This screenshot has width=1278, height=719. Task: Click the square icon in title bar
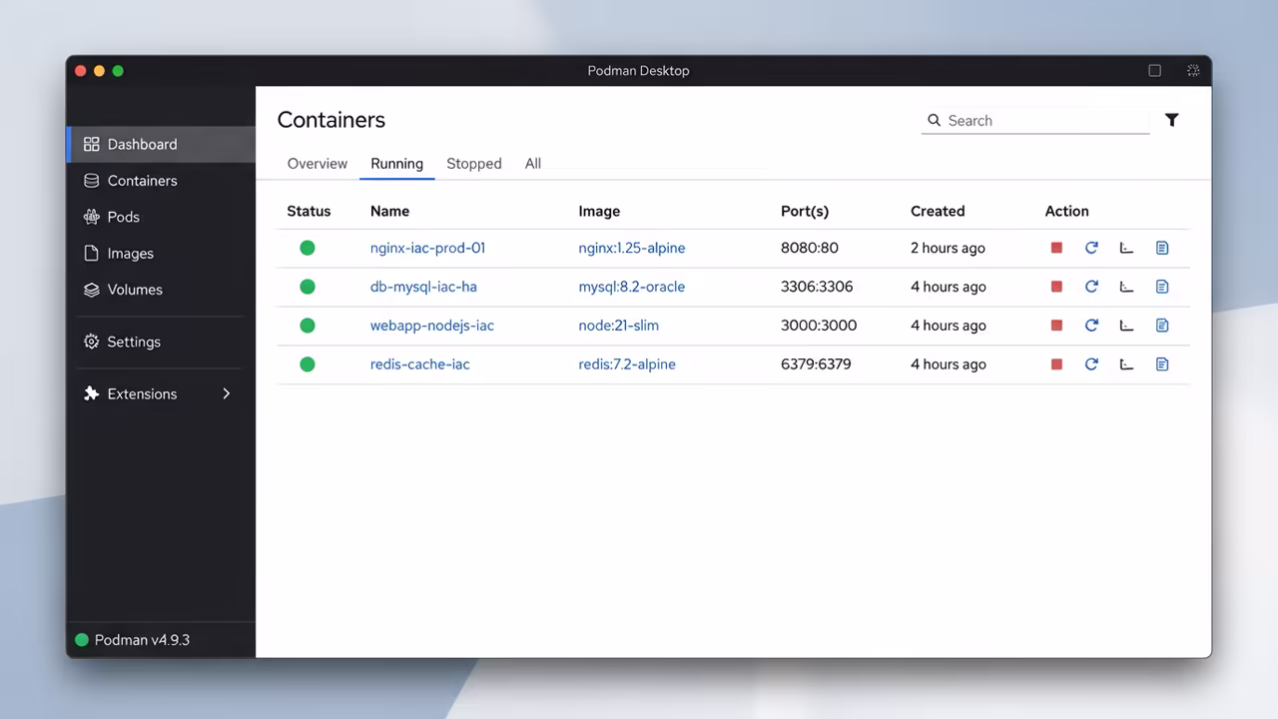1155,71
